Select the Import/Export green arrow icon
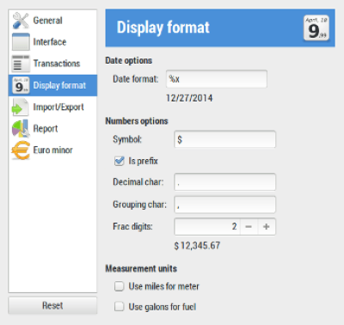 [21, 107]
